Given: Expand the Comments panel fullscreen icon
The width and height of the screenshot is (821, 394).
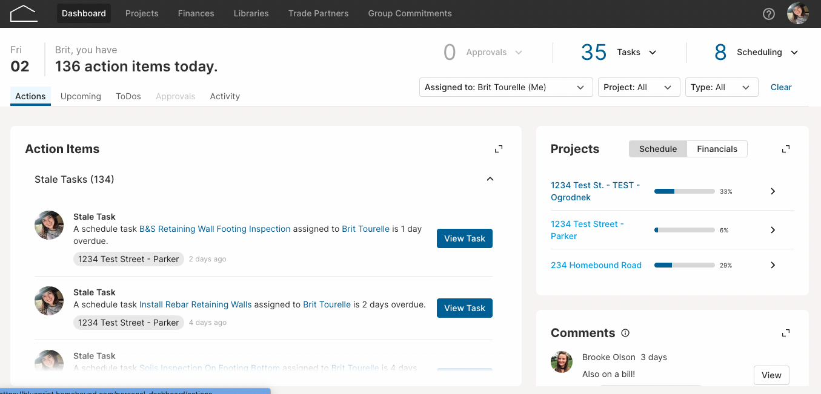Looking at the screenshot, I should point(786,333).
